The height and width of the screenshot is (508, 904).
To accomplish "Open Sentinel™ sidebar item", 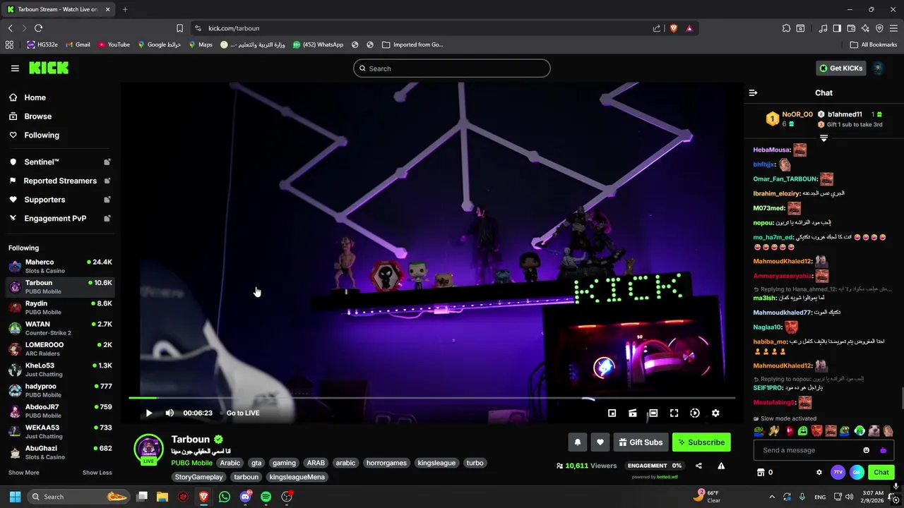I will [59, 162].
